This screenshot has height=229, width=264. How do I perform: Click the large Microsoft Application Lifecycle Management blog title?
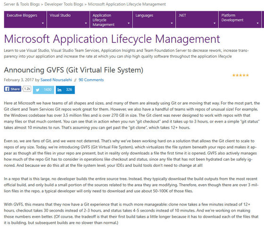click(112, 39)
